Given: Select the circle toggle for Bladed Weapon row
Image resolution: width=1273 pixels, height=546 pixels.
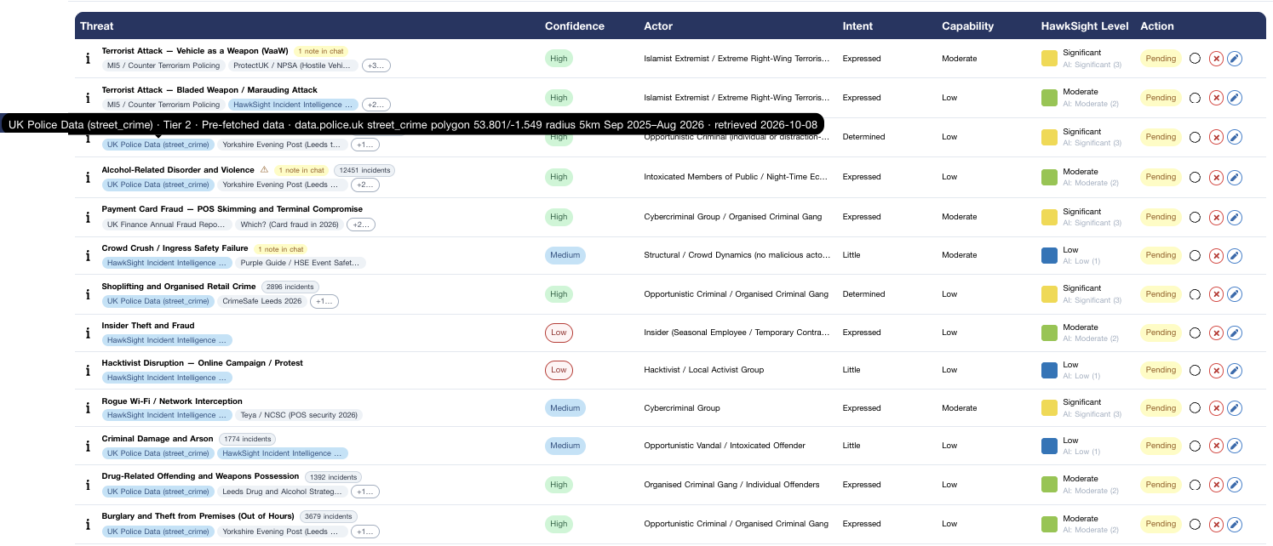Looking at the screenshot, I should (1195, 98).
